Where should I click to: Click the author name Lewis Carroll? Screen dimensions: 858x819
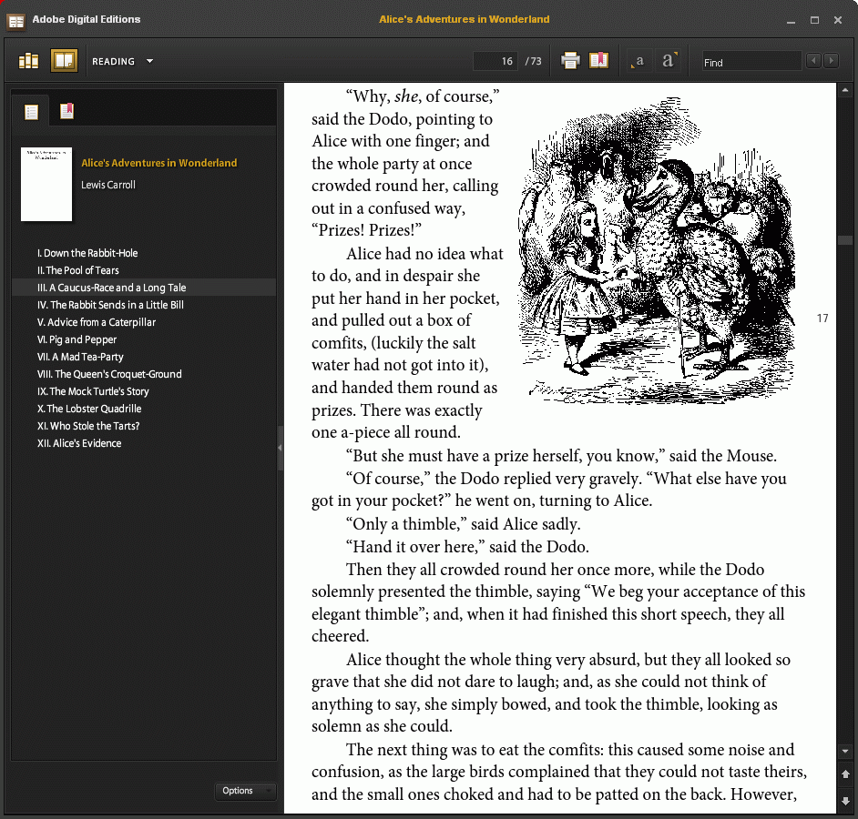coord(108,185)
